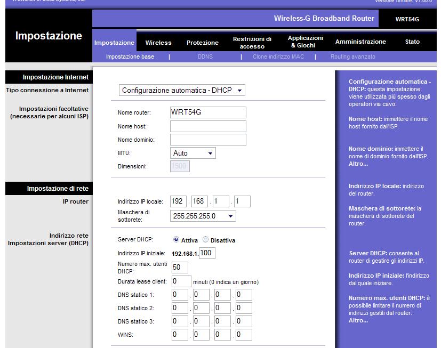The width and height of the screenshot is (441, 348).
Task: Switch to the Wireless tab
Action: click(x=158, y=43)
